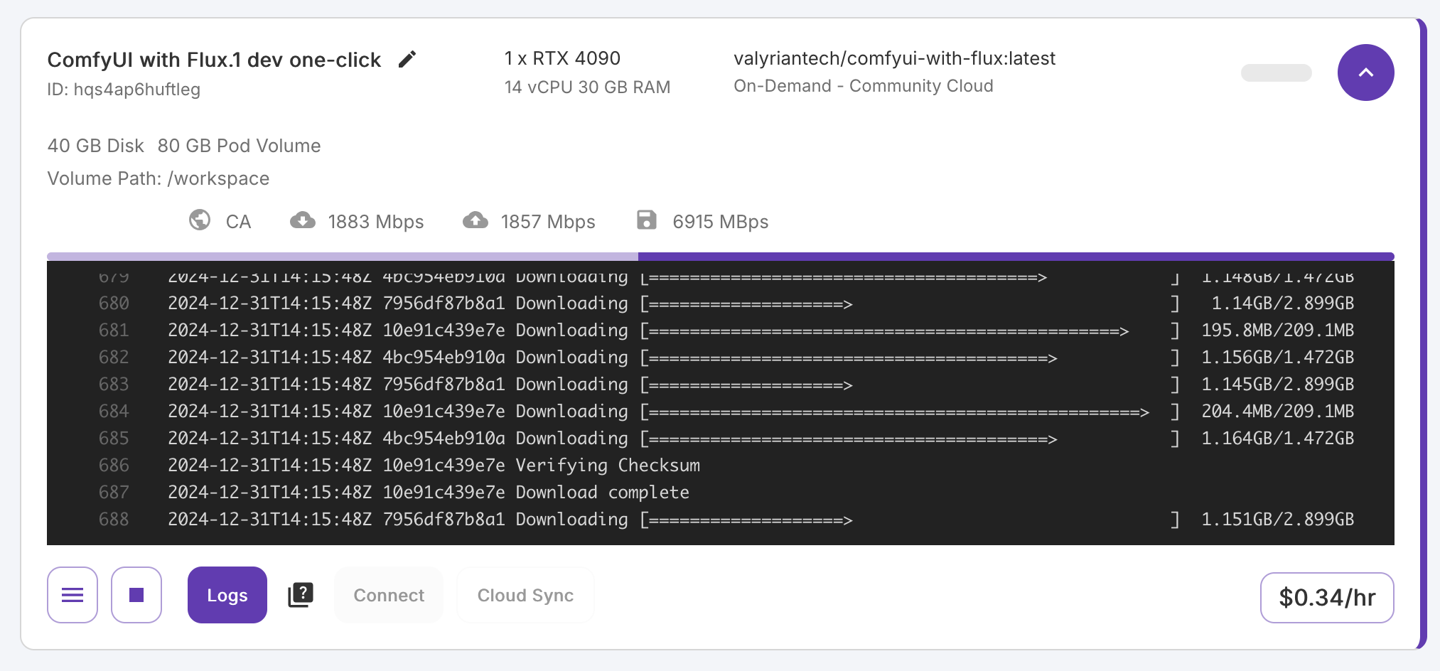1440x671 pixels.
Task: Click the gray status pill placeholder
Action: 1276,73
